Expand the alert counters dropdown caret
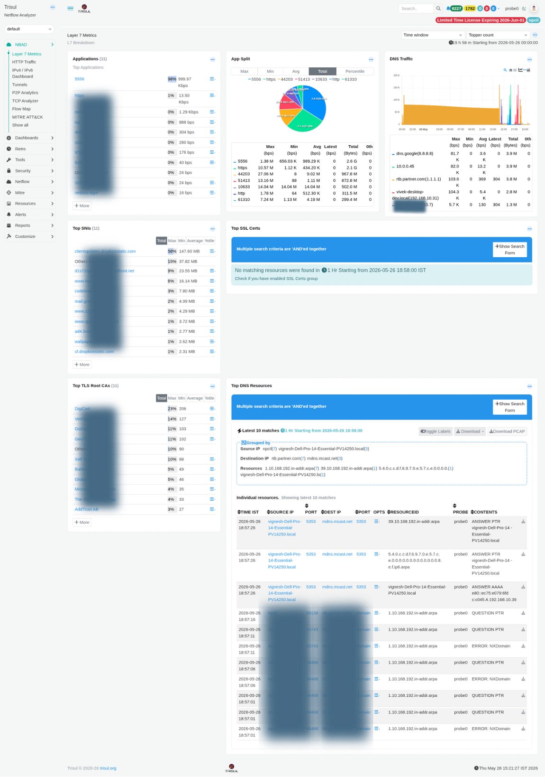545x777 pixels. pyautogui.click(x=499, y=9)
